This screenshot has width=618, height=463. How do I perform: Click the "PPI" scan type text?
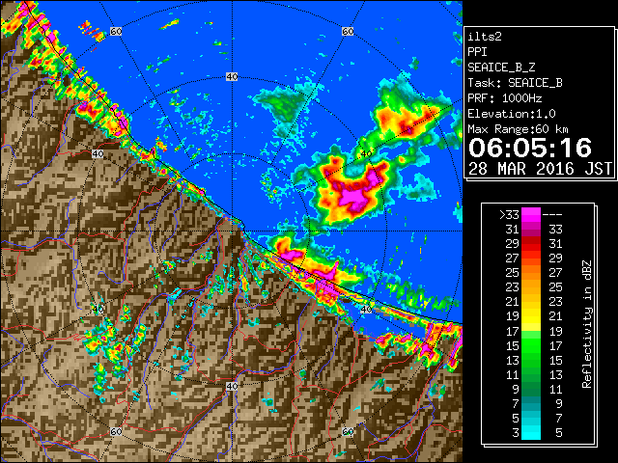tap(477, 52)
